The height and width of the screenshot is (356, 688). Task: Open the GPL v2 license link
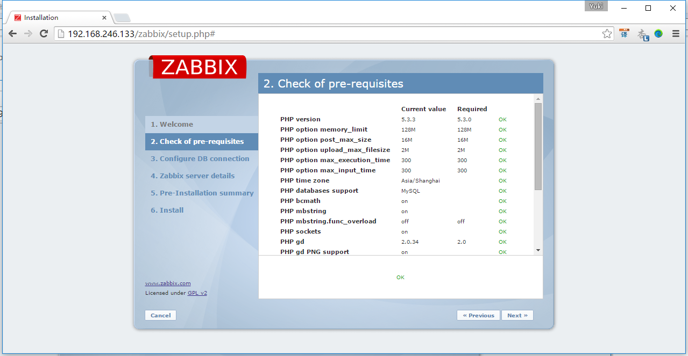(x=197, y=293)
